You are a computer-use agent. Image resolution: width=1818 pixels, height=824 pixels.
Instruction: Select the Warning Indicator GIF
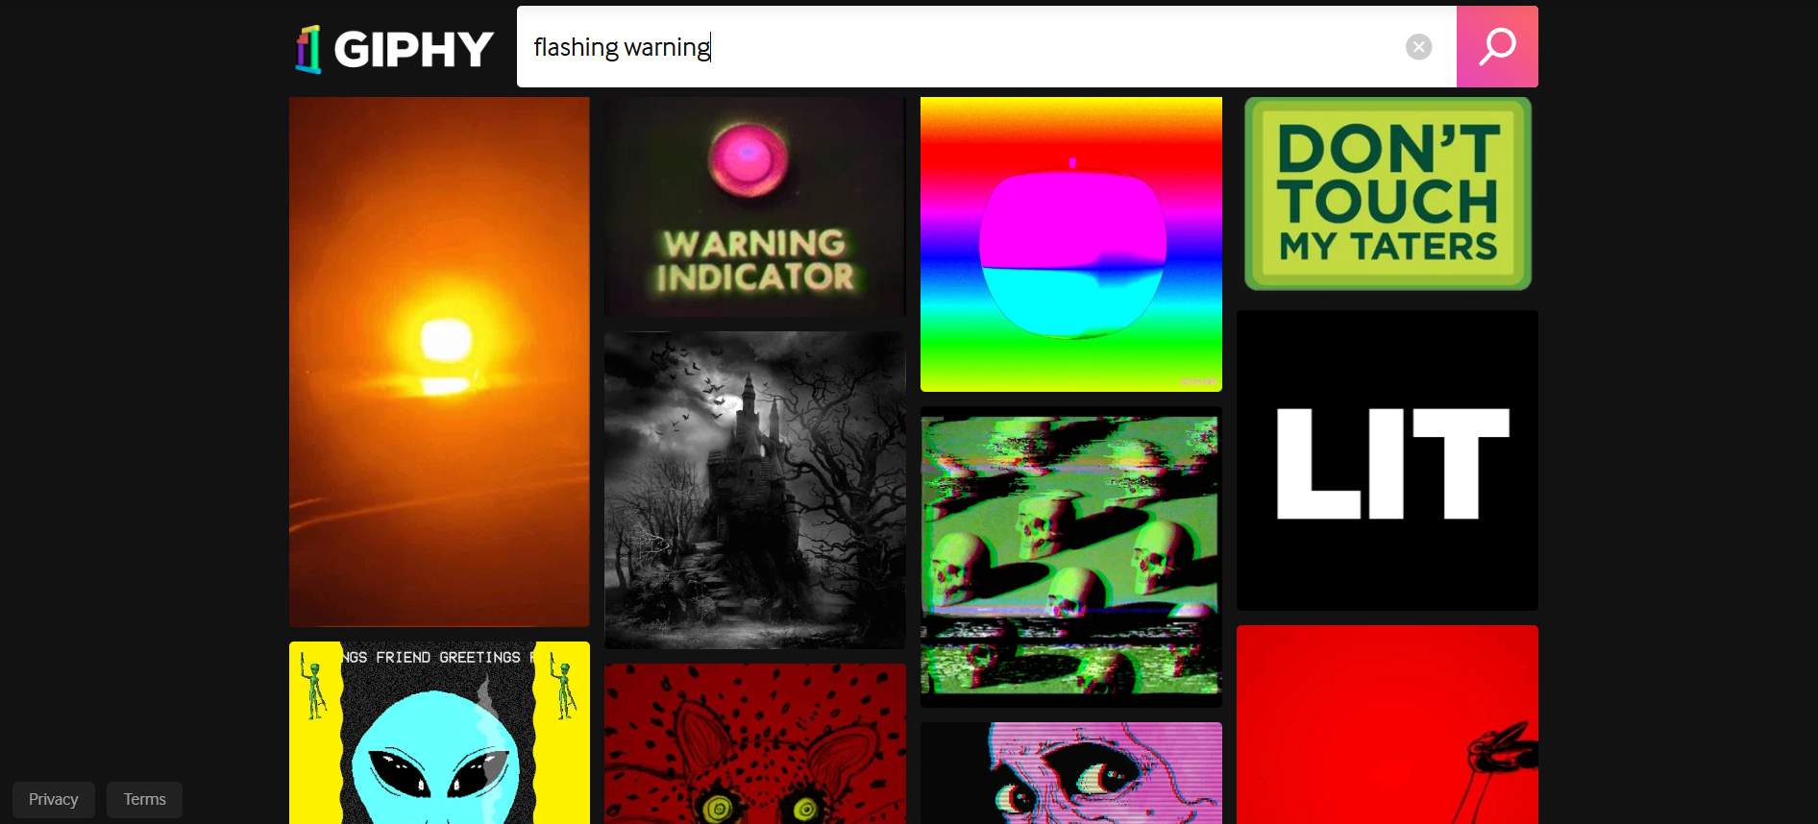pos(755,206)
